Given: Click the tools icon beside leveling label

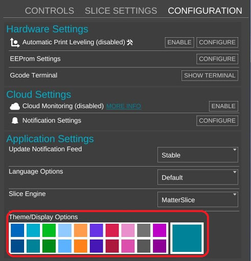Looking at the screenshot, I should pyautogui.click(x=130, y=42).
